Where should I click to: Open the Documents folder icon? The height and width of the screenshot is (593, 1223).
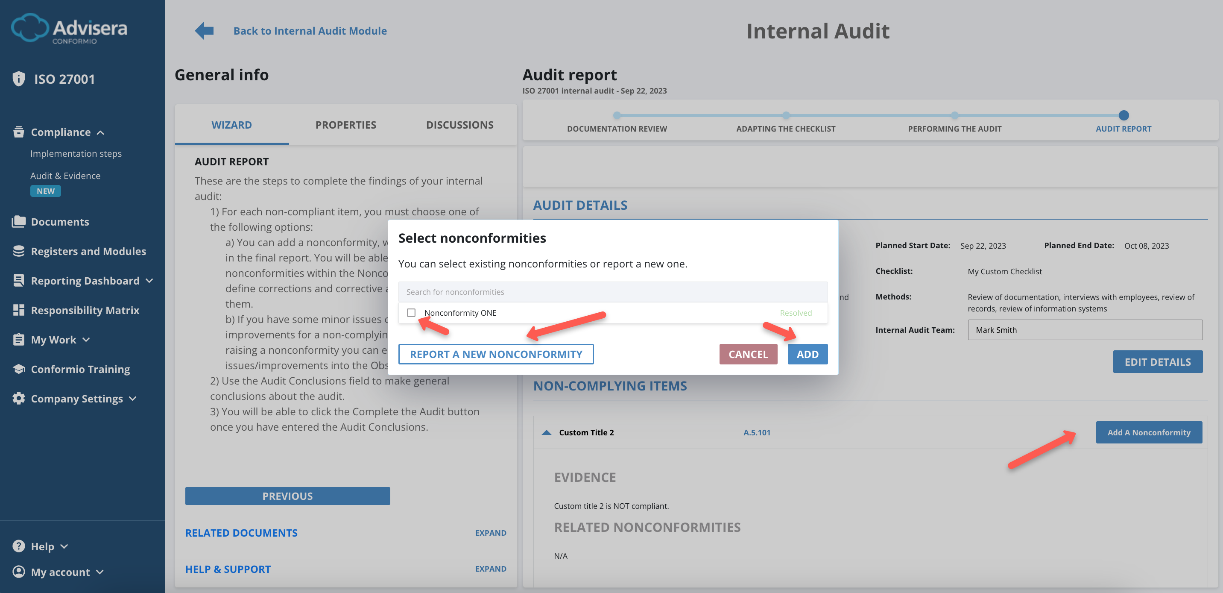[x=18, y=221]
